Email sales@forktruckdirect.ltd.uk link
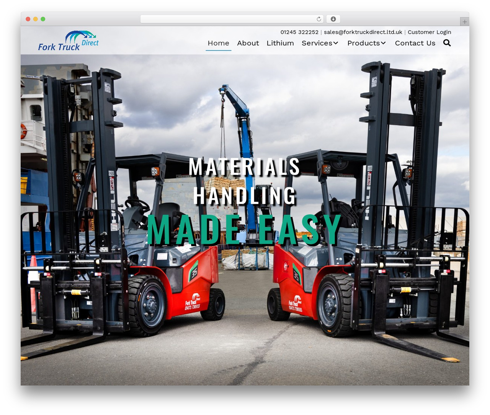Image resolution: width=490 pixels, height=415 pixels. pyautogui.click(x=363, y=32)
